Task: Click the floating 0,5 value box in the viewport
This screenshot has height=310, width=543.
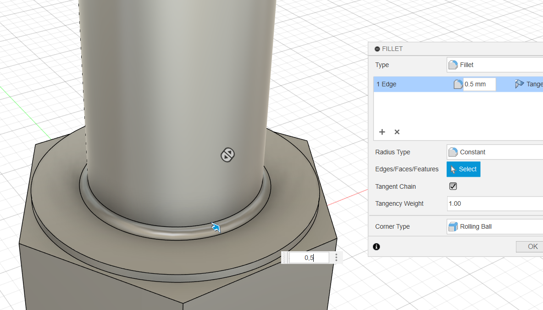Action: 309,258
